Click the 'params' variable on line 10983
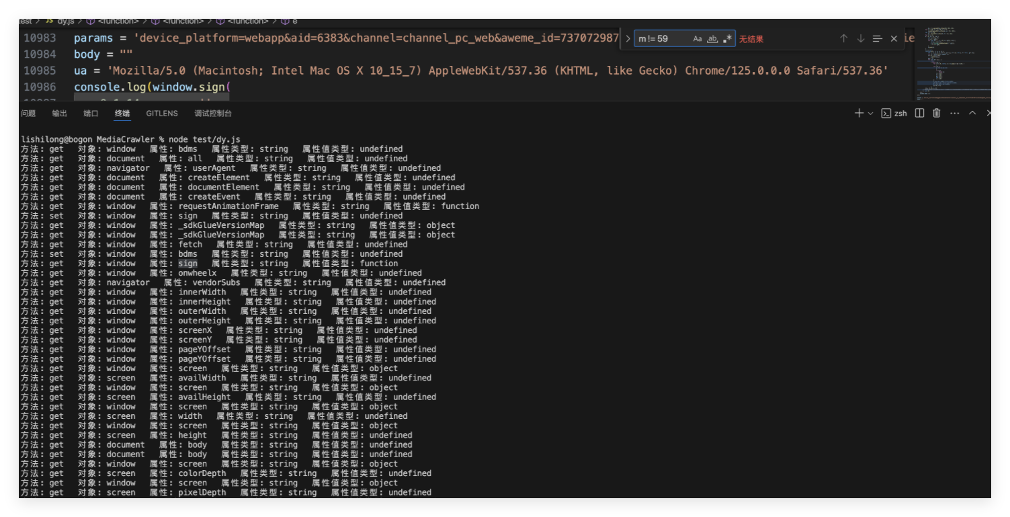The height and width of the screenshot is (517, 1010). [93, 38]
